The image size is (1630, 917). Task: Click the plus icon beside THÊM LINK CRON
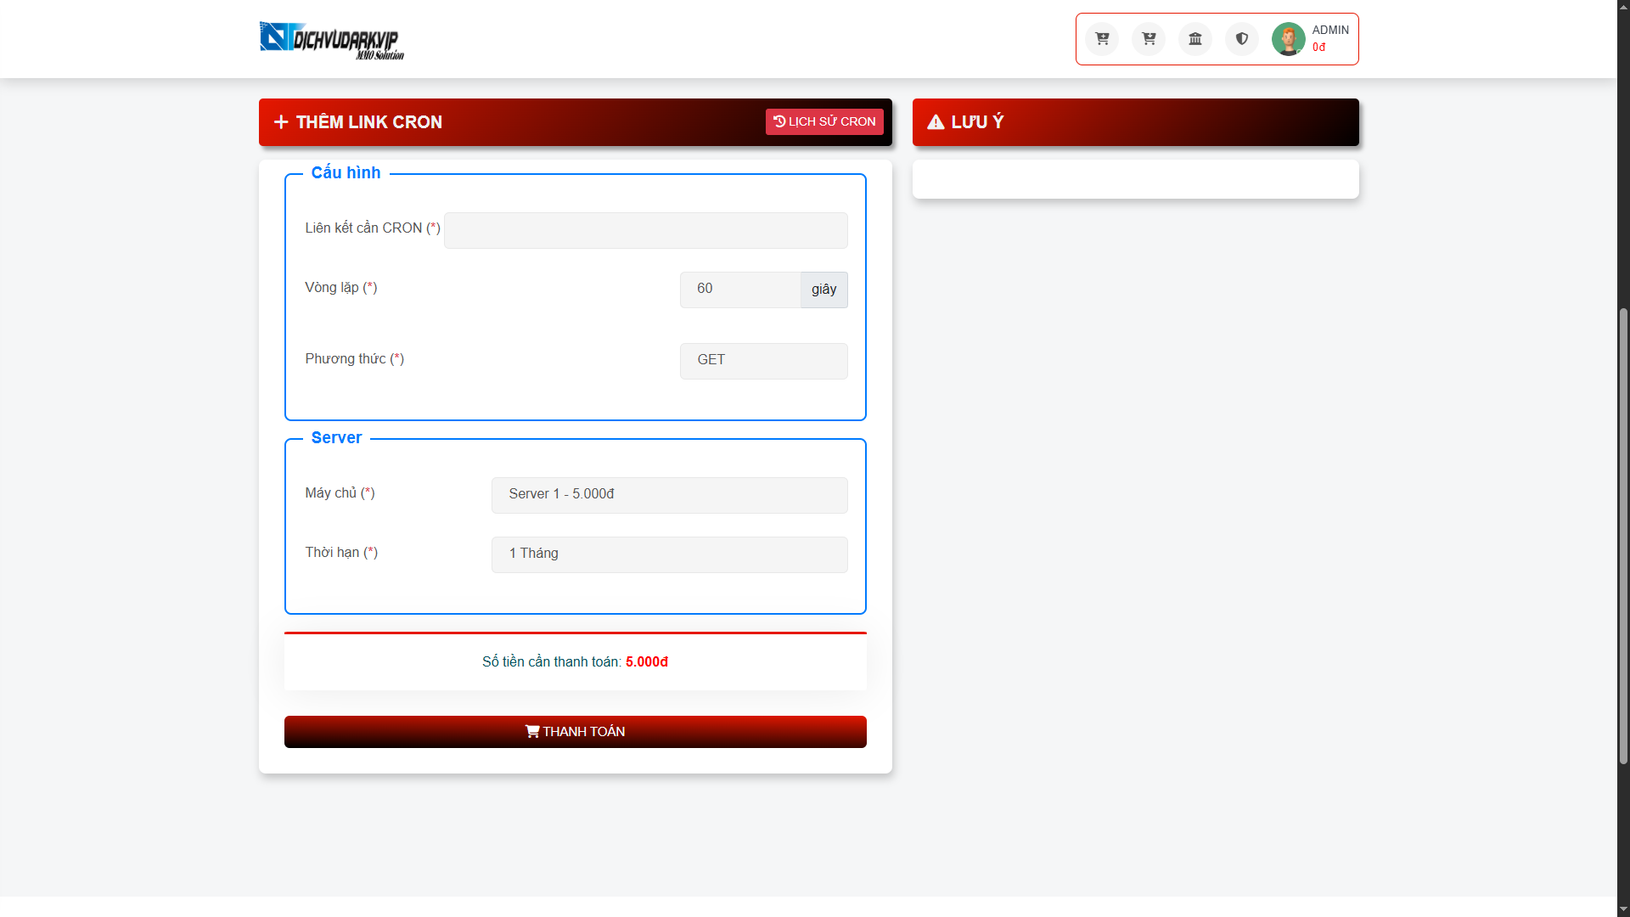click(x=281, y=122)
